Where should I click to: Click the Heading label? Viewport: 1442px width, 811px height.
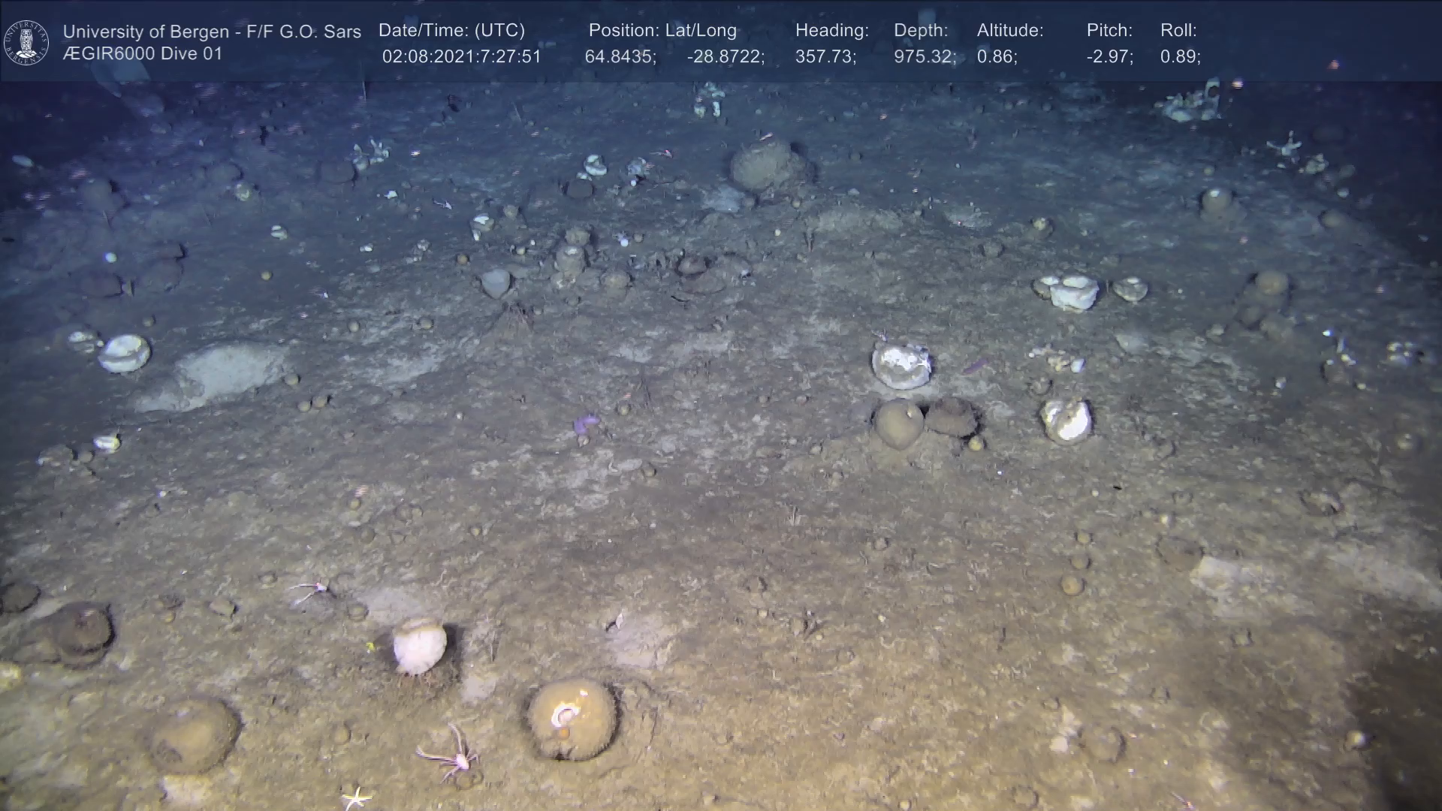[x=831, y=31]
